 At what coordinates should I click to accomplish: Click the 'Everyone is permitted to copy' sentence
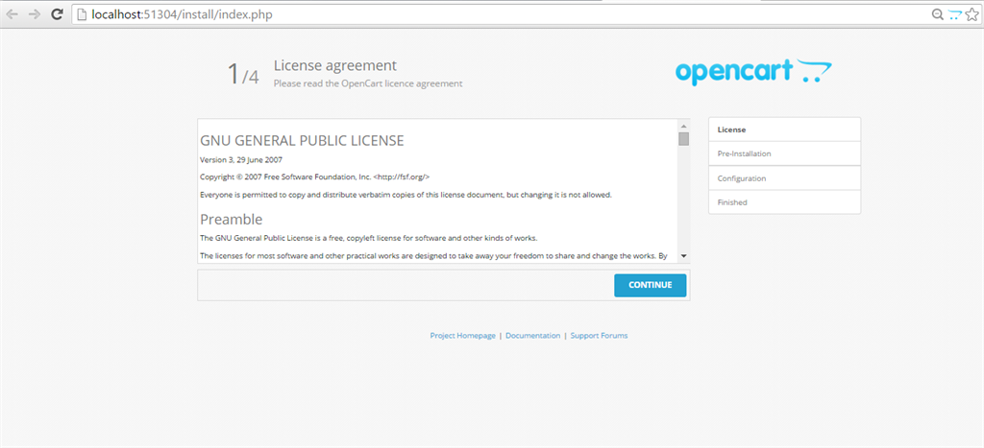tap(406, 195)
